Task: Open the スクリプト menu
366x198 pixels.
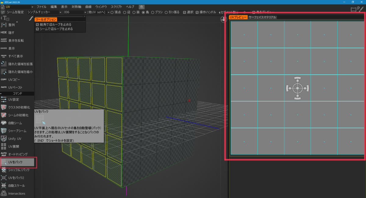Action: click(117, 7)
